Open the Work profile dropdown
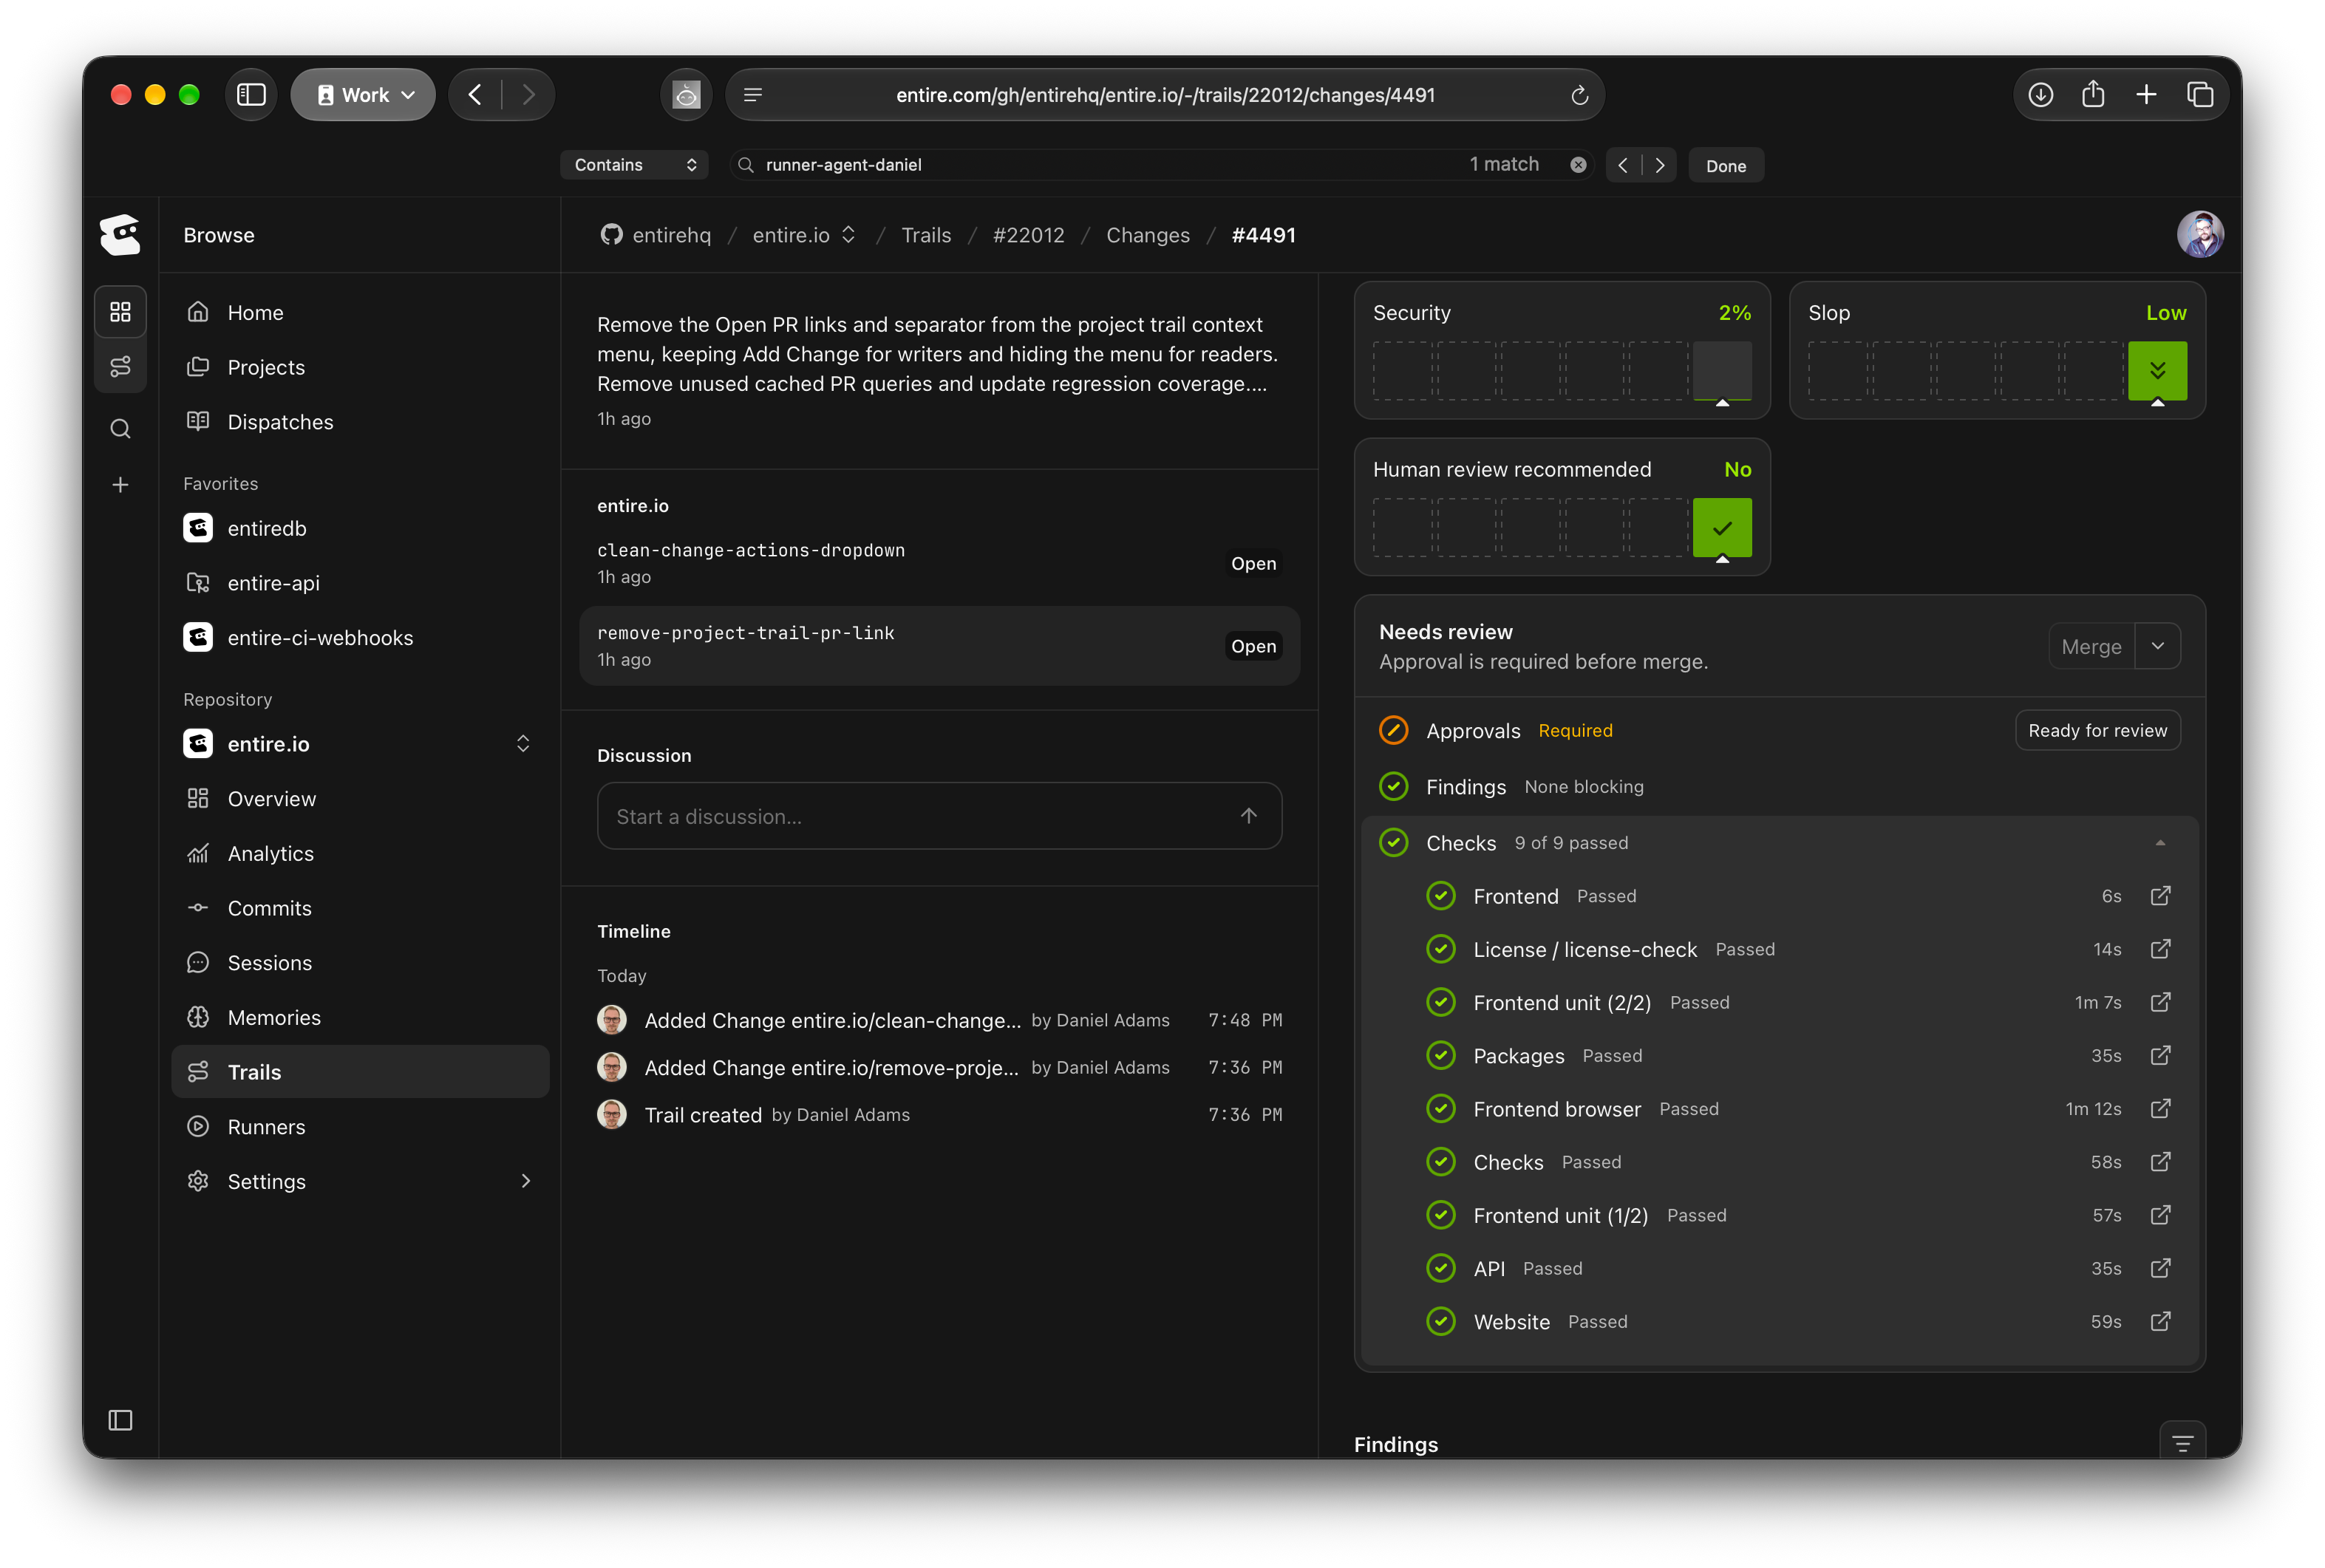 click(364, 95)
